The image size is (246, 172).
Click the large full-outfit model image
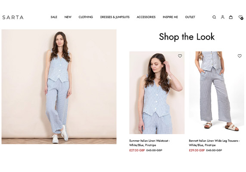[x=59, y=86]
